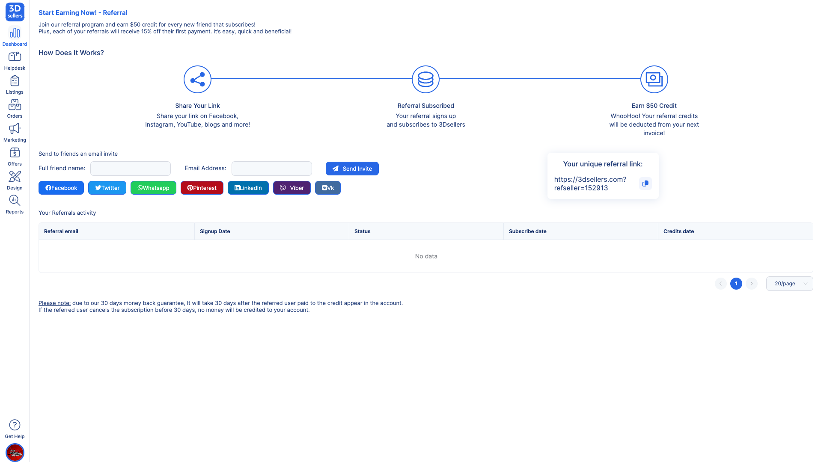Open the Design tools section
The image size is (821, 462).
pos(15,180)
